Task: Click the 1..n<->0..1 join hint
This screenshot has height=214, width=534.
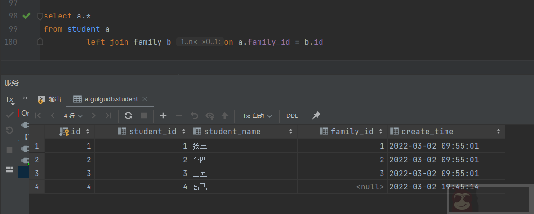Action: click(x=200, y=42)
